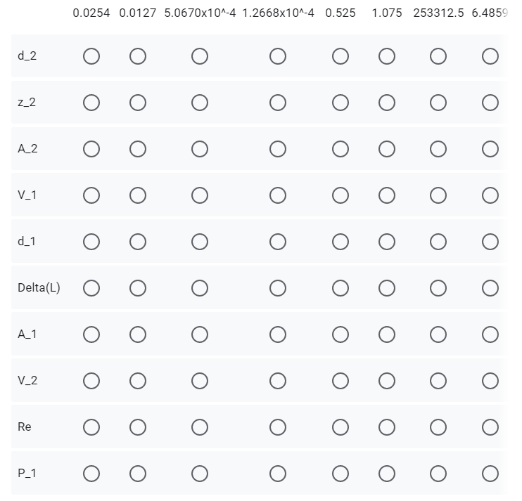Choose 0.525 for row P_1

(340, 474)
